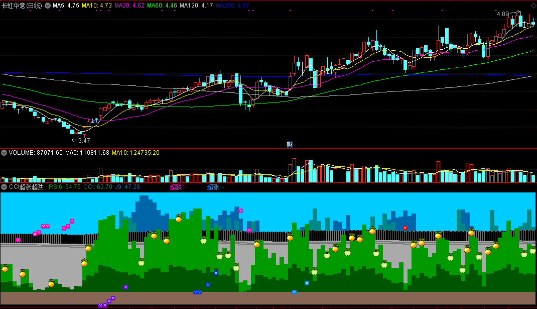Image resolution: width=537 pixels, height=309 pixels.
Task: Expand the VOLUME indicator panel menu
Action: pyautogui.click(x=4, y=153)
